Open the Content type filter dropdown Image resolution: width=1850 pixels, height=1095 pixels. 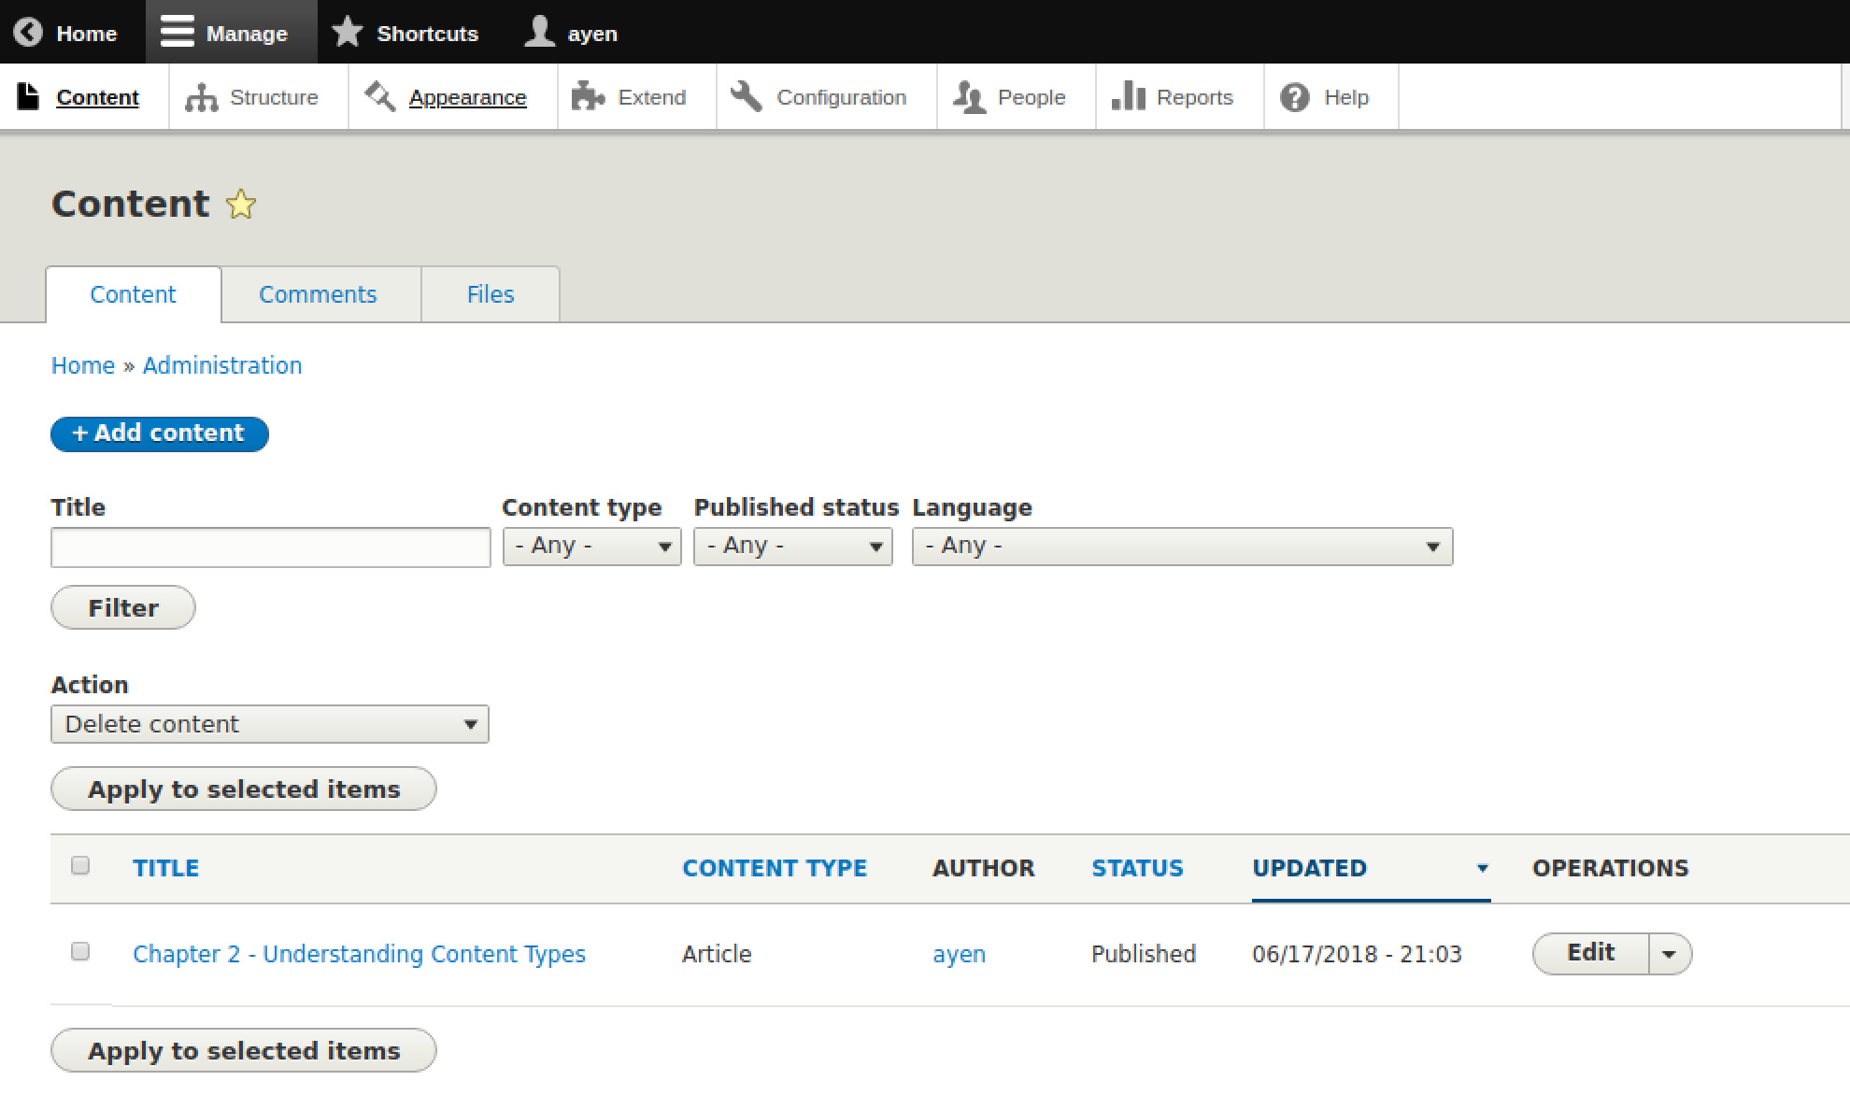(591, 547)
